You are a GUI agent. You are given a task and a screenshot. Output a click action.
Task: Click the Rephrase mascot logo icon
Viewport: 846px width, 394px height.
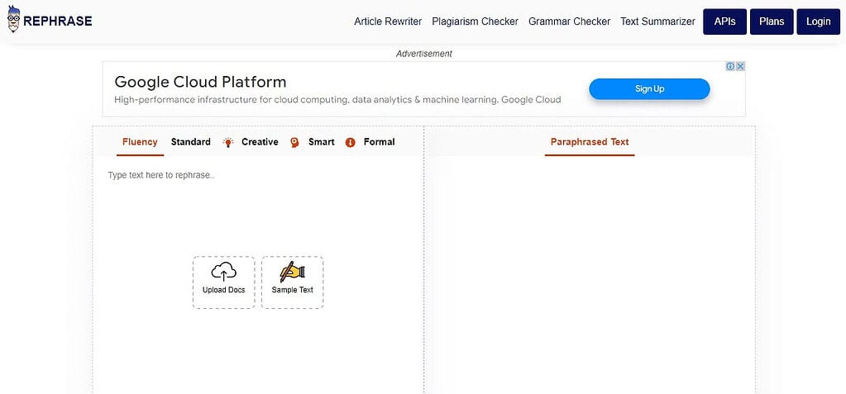click(13, 19)
